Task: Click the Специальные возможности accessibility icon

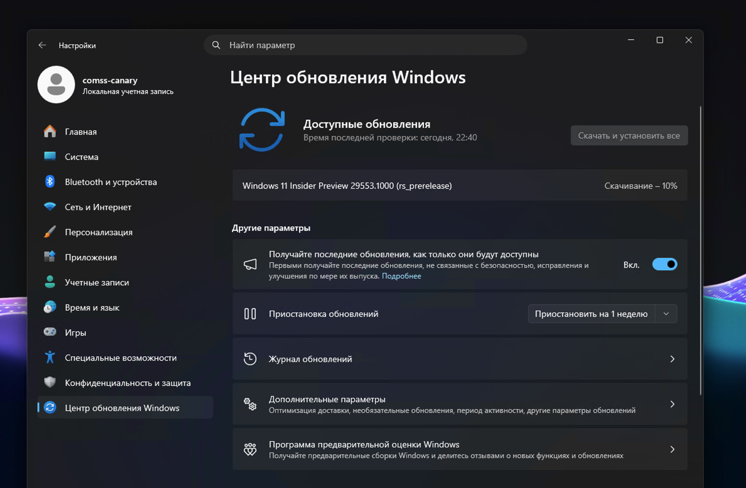Action: coord(50,357)
